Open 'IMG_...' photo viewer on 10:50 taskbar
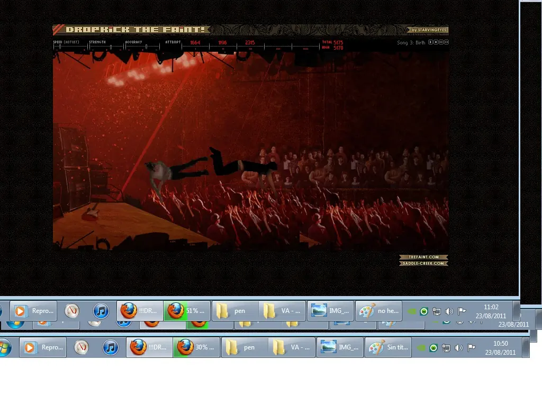Screen dimensions: 542x406 pos(340,347)
